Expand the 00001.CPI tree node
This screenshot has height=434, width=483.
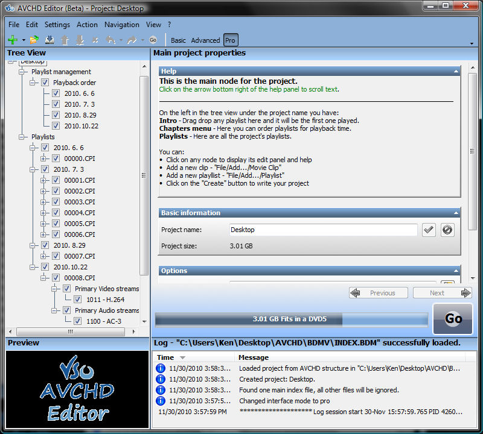43,180
